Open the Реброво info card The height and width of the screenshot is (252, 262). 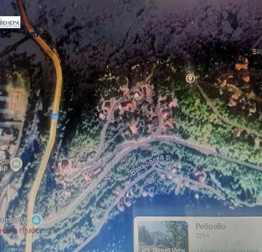coord(198,234)
